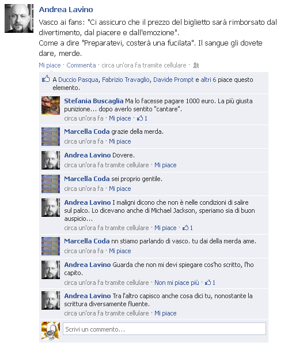Click the thumbs-up count beside 'Non mi piace più'
The image size is (288, 346).
210,283
